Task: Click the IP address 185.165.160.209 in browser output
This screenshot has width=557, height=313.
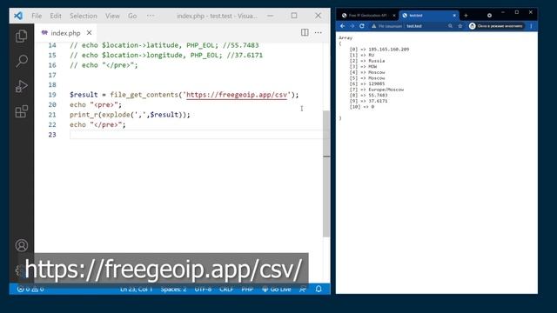Action: coord(389,50)
